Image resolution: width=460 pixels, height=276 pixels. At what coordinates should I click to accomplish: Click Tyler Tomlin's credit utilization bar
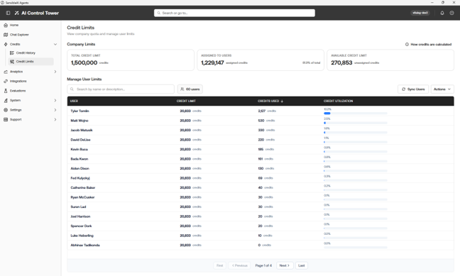pos(355,114)
